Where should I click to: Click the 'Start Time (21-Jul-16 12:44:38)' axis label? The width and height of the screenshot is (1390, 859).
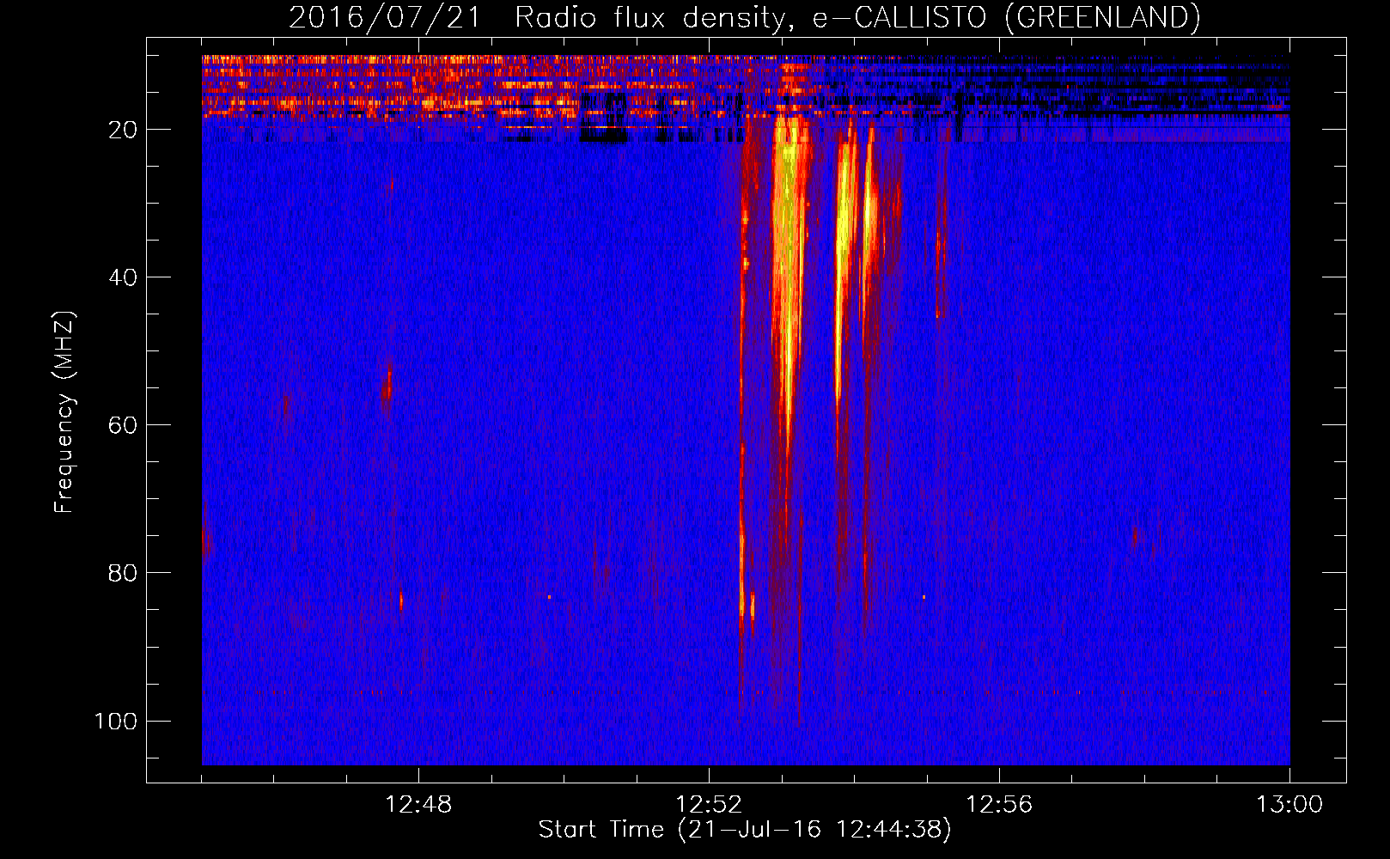(x=745, y=830)
